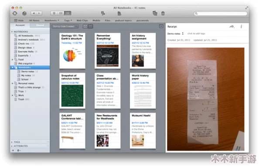Click the Demo notes notebook icon

(19, 72)
